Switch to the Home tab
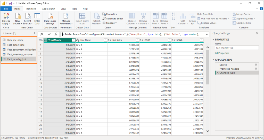This screenshot has height=140, width=264. pyautogui.click(x=17, y=9)
